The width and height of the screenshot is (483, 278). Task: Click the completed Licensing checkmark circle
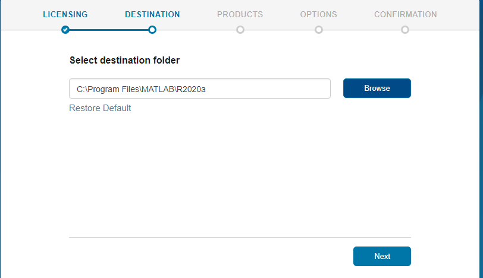(65, 30)
